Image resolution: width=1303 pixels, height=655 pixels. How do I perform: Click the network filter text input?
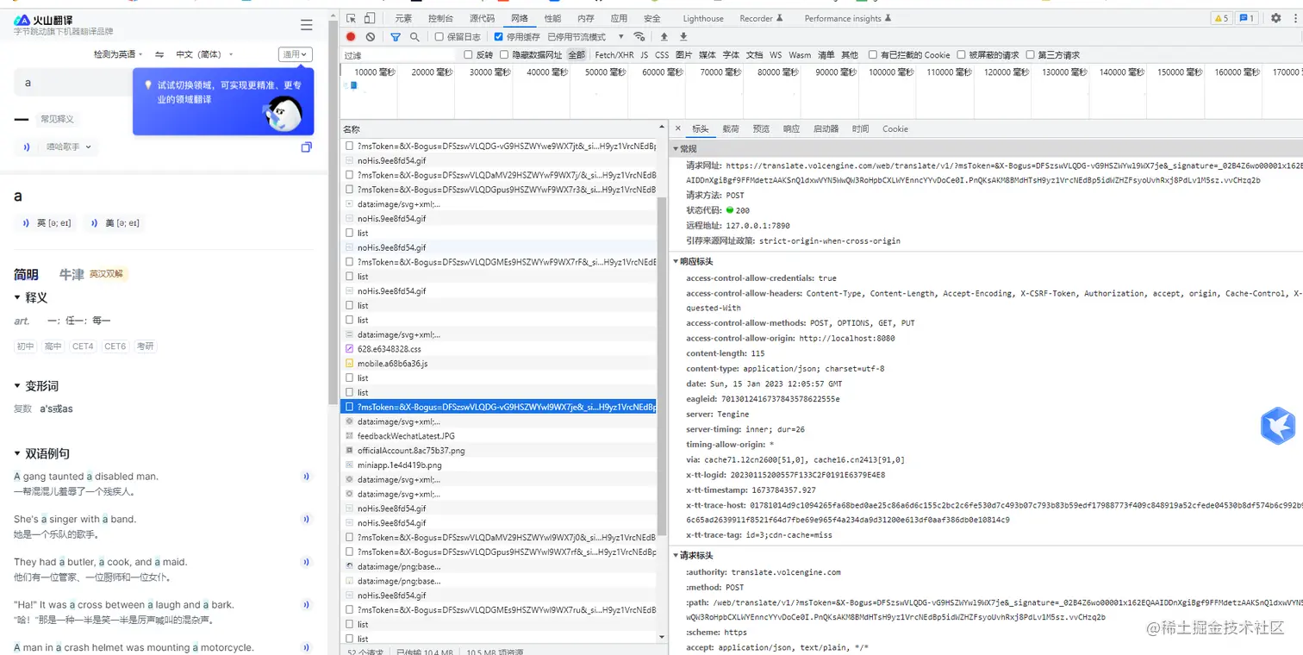[399, 55]
